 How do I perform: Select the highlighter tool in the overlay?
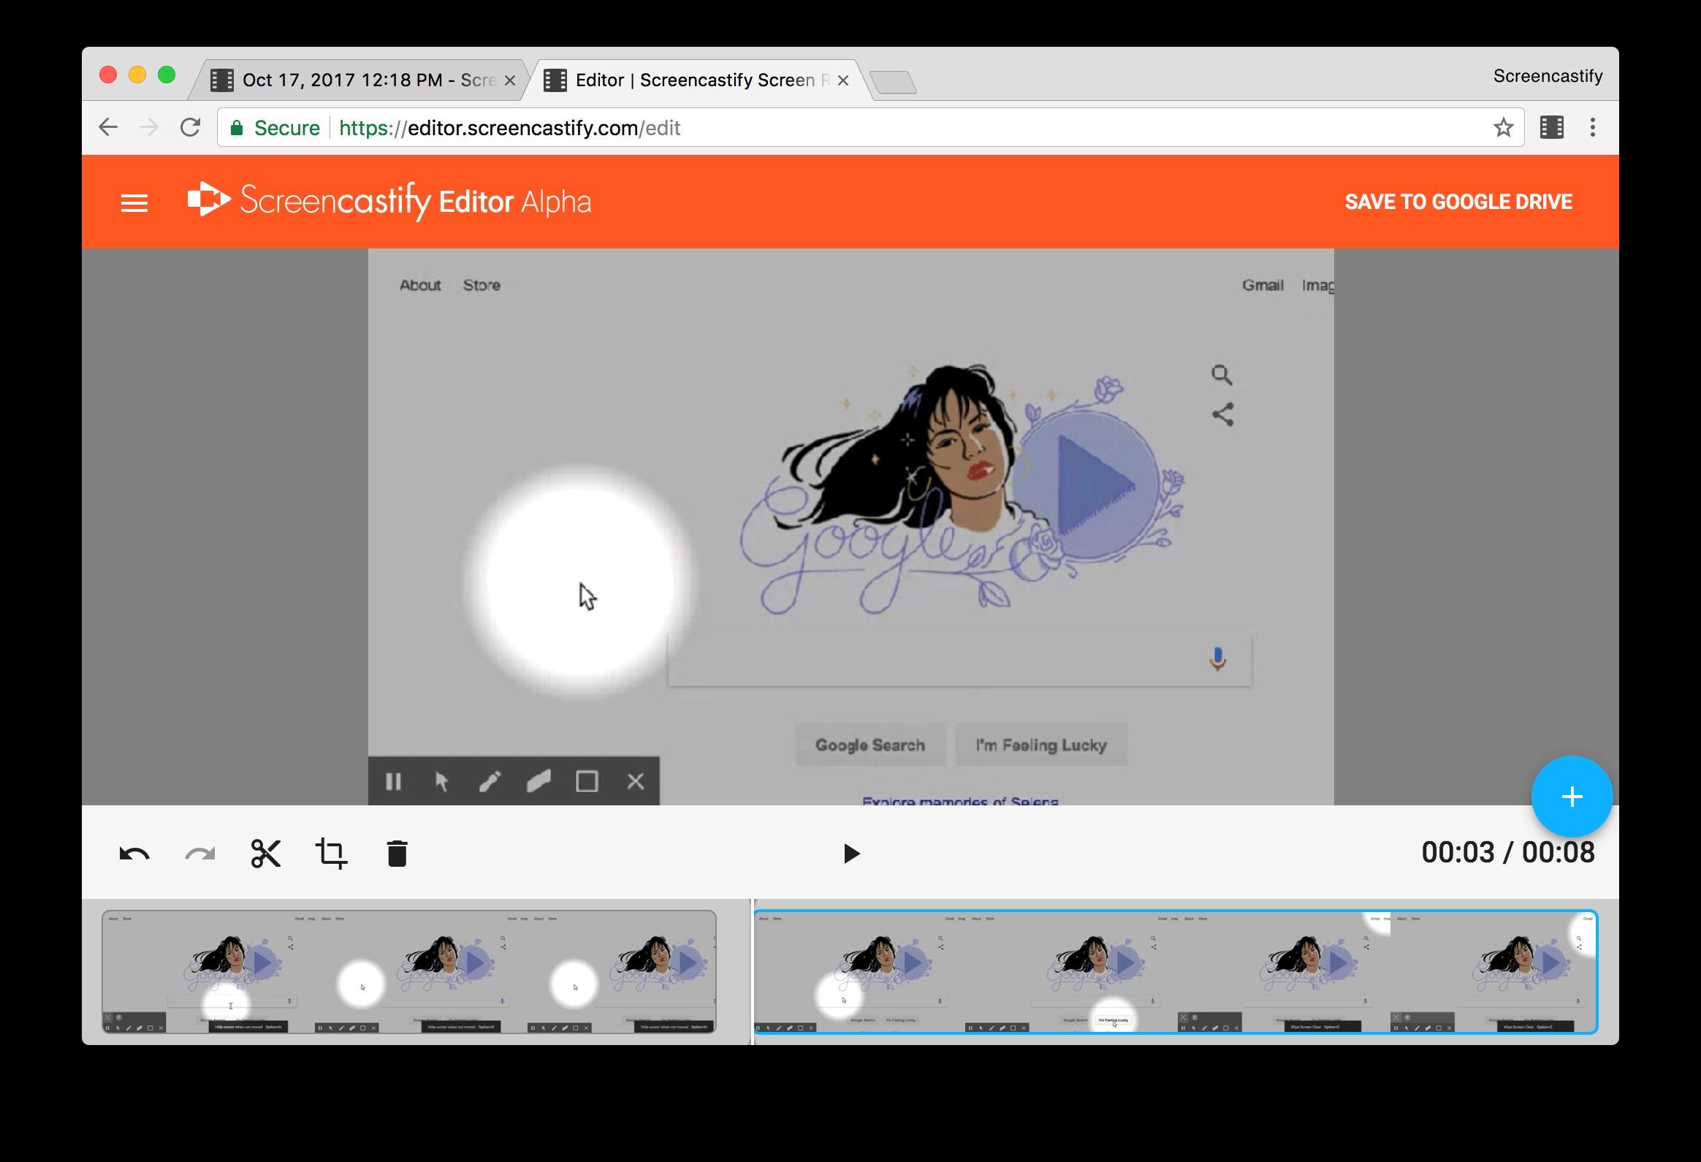tap(539, 781)
